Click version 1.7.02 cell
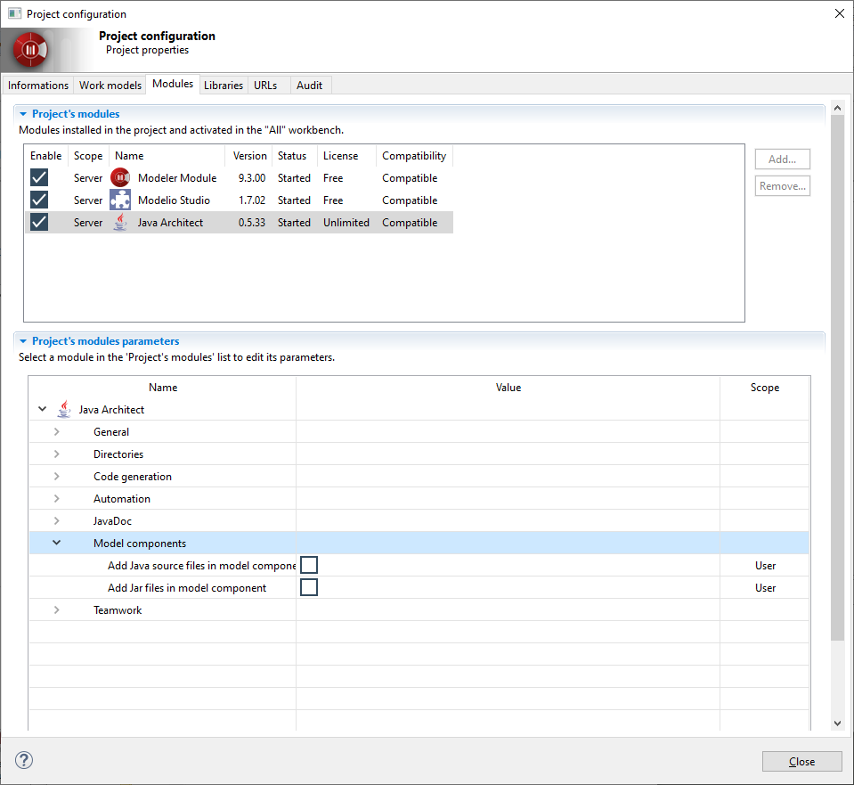Screen dimensions: 854x785 (252, 200)
